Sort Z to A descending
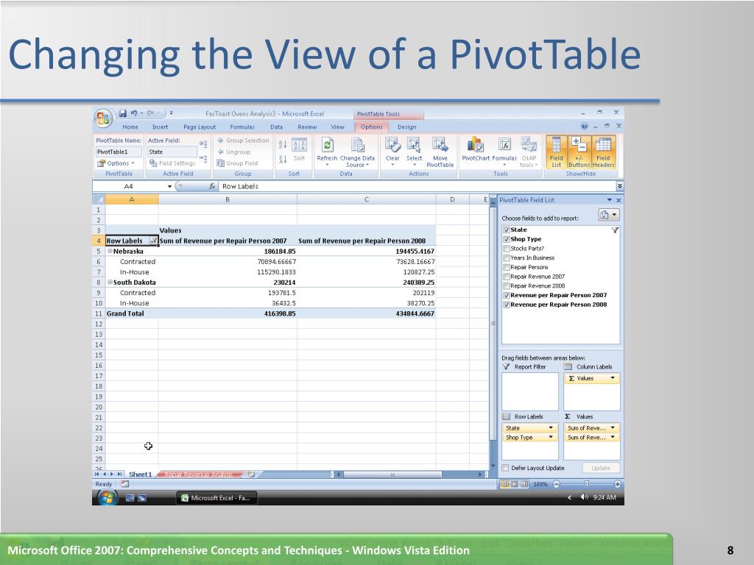 (283, 159)
